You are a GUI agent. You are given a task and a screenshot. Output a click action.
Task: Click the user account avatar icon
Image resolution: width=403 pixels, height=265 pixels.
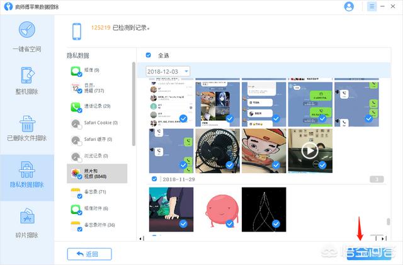pos(349,6)
